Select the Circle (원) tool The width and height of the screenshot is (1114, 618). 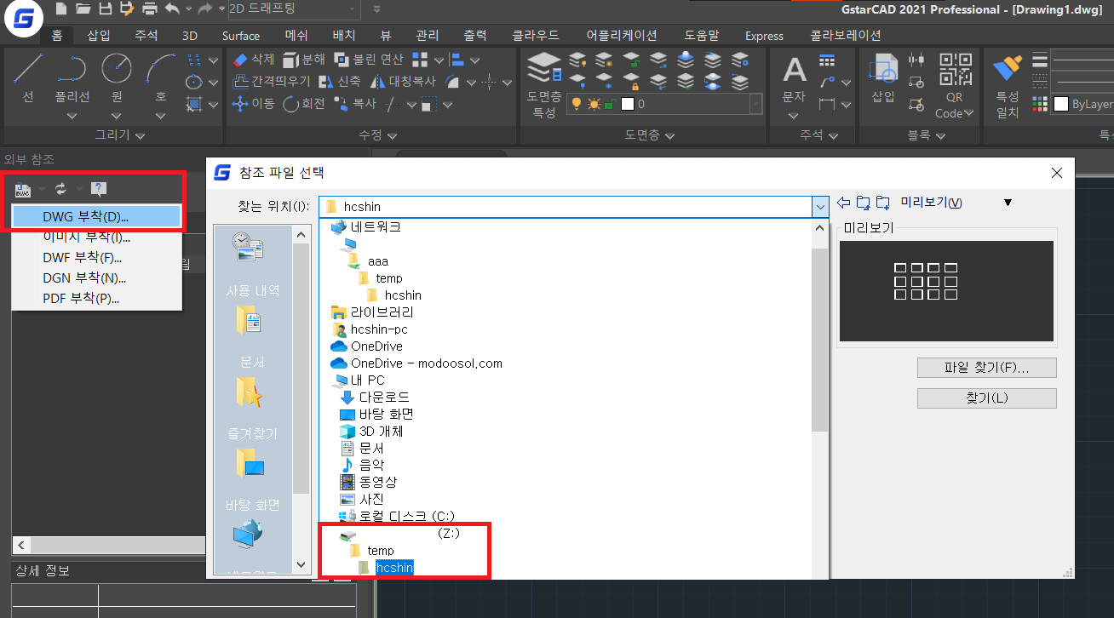coord(117,77)
